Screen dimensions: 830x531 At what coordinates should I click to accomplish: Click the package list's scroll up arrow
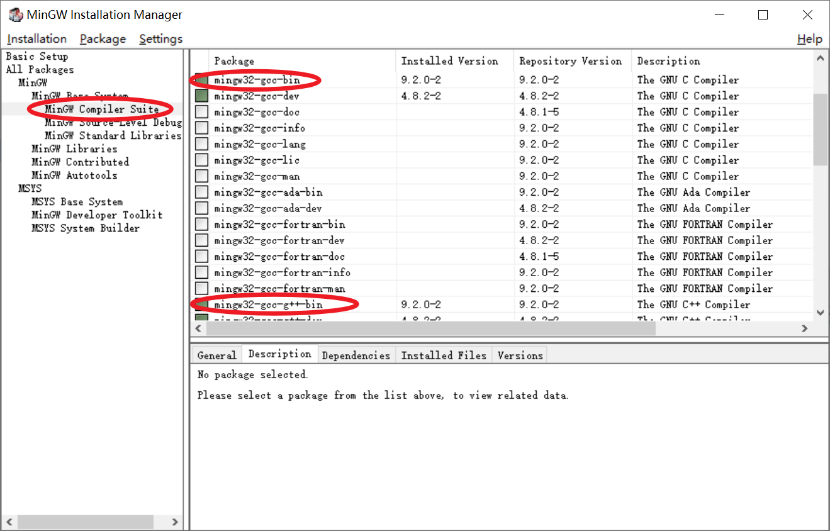pyautogui.click(x=821, y=58)
